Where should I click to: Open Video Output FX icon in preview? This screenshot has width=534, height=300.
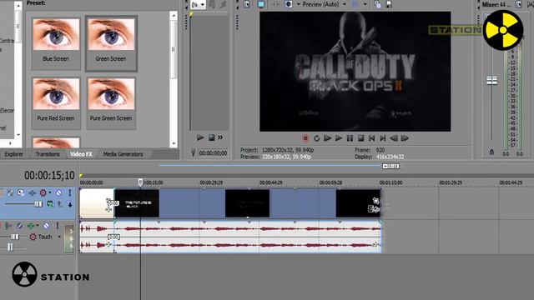(275, 4)
